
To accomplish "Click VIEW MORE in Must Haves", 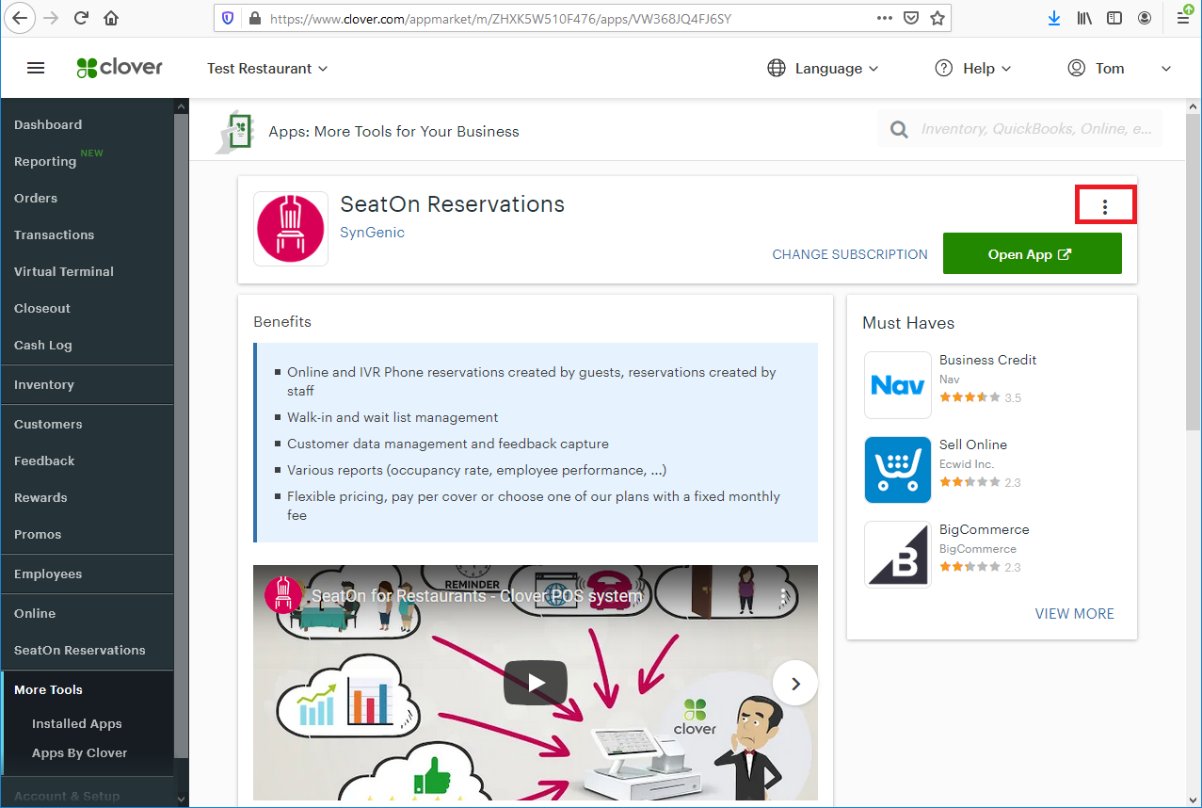I will tap(1075, 613).
